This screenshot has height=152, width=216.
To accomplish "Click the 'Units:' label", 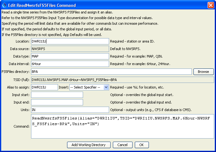I will [x=25, y=110].
